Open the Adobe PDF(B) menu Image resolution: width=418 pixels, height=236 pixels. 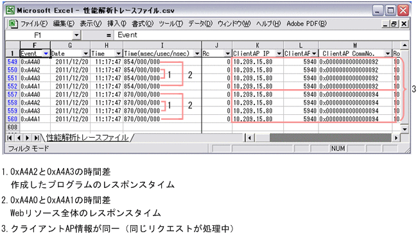click(306, 24)
